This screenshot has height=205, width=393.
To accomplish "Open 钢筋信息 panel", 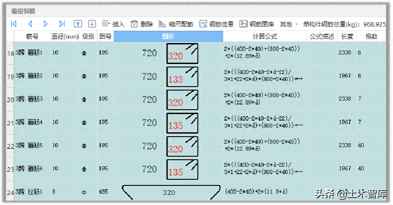I will (x=217, y=24).
